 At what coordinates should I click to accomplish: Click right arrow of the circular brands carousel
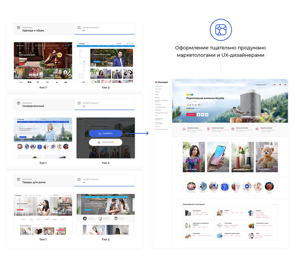(278, 188)
